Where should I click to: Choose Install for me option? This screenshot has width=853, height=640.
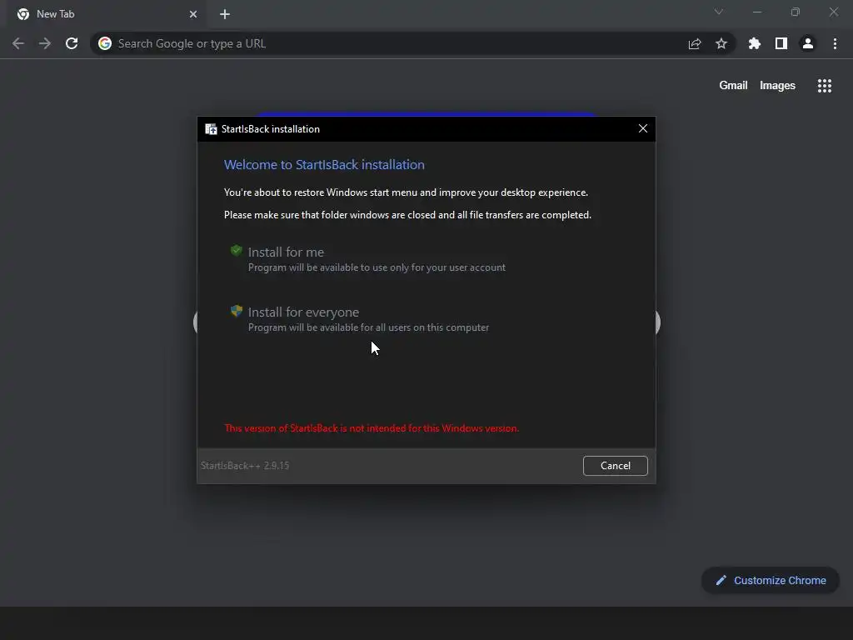368,259
